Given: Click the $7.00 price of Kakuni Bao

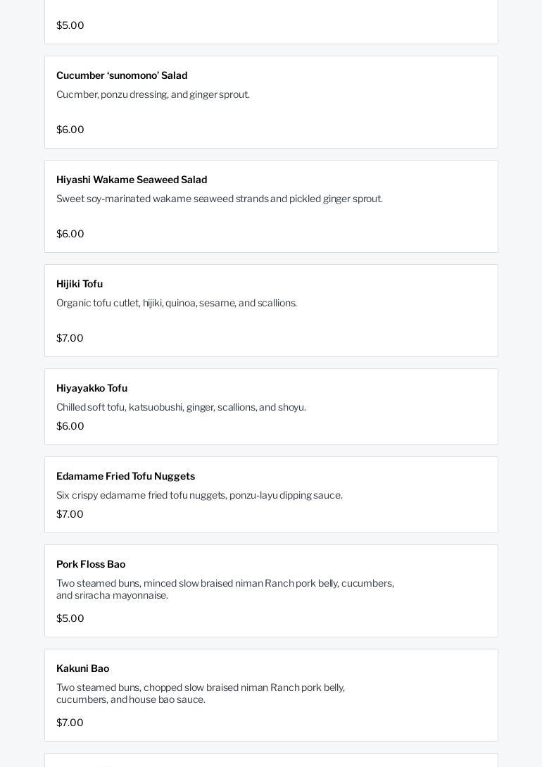Looking at the screenshot, I should point(70,723).
